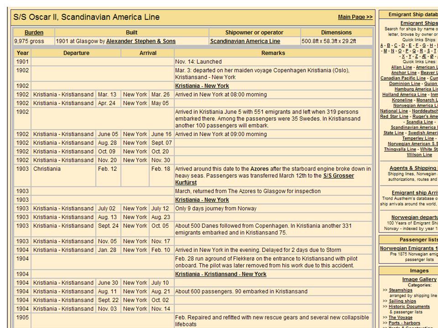Click the 'Remarks' column header
The width and height of the screenshot is (438, 328).
tap(273, 53)
